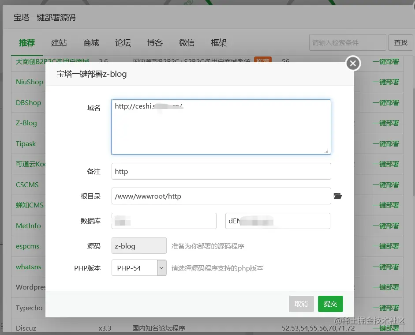Open the Tipask list entry

point(26,143)
